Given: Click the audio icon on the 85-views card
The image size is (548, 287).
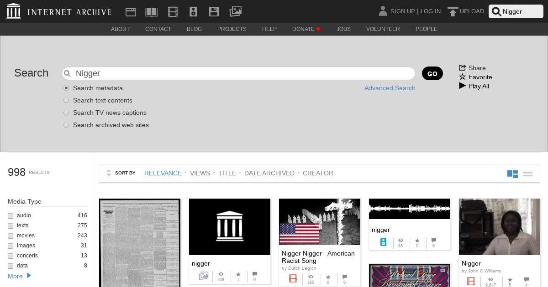Looking at the screenshot, I should [384, 242].
